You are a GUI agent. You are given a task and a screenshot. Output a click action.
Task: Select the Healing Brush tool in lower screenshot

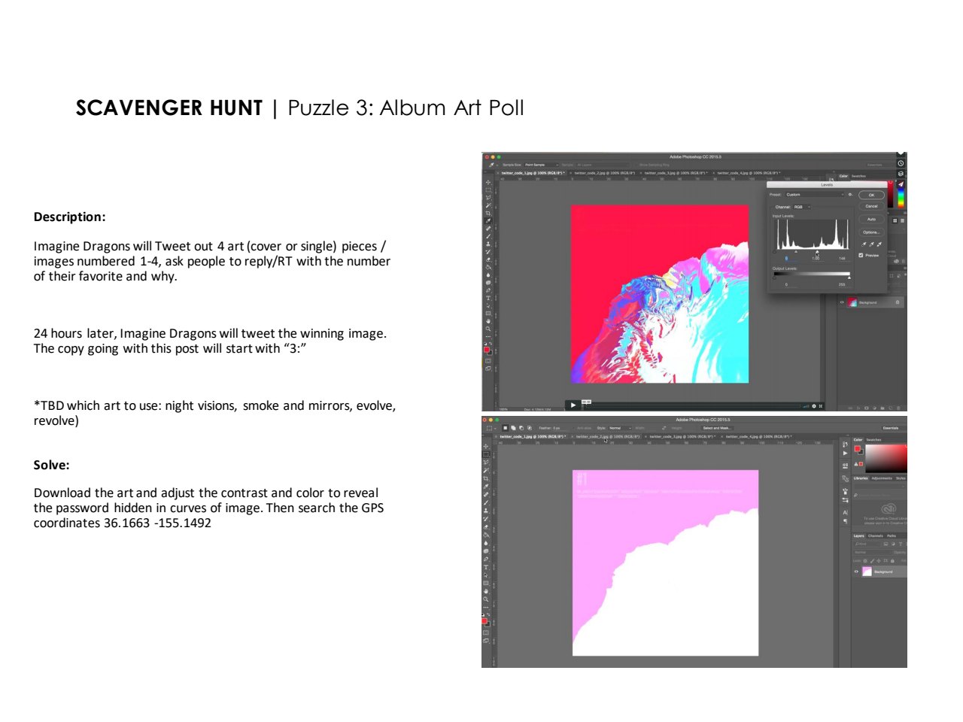(x=486, y=494)
